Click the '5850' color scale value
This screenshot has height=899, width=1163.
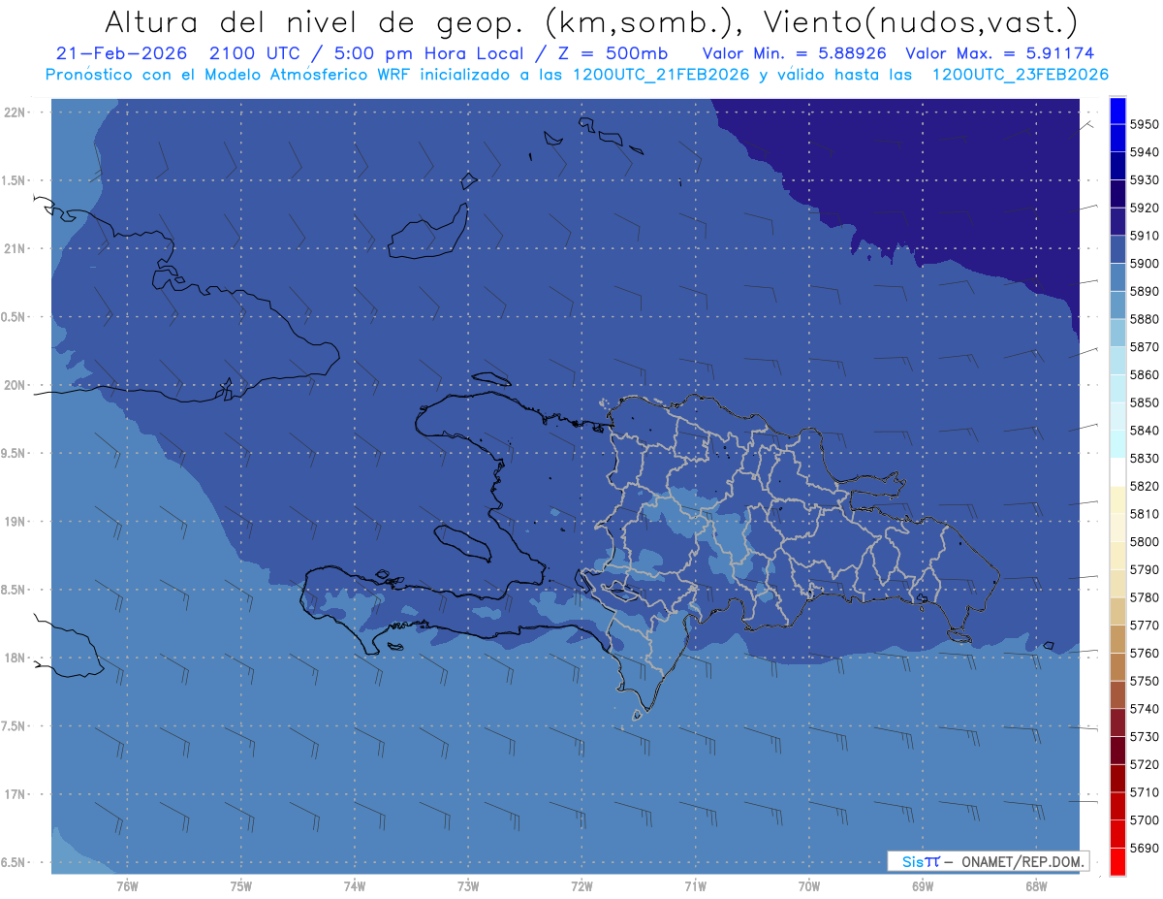(x=1145, y=402)
